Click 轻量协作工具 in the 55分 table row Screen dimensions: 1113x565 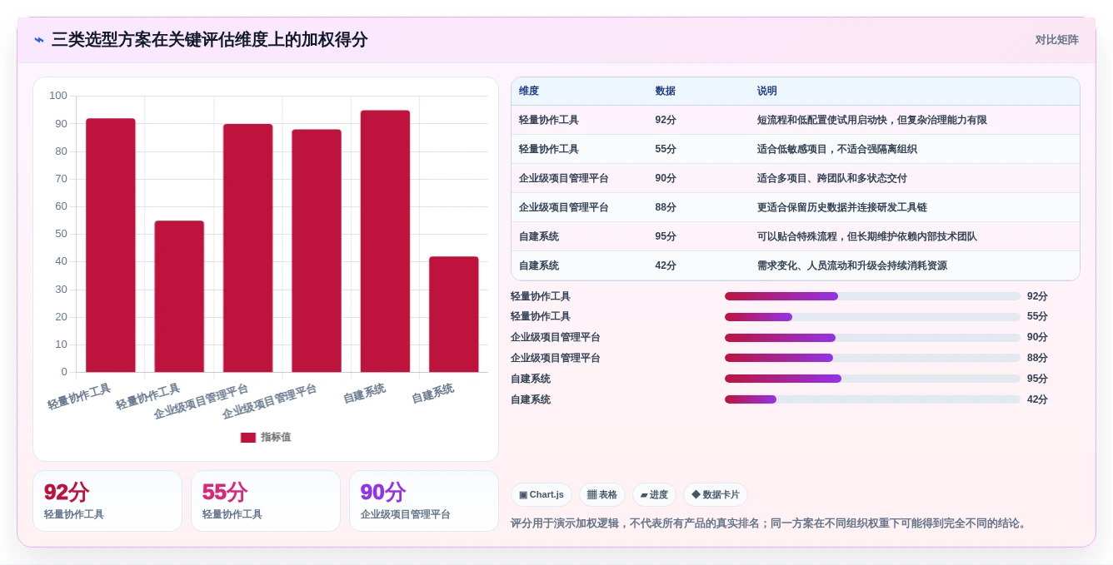click(549, 150)
